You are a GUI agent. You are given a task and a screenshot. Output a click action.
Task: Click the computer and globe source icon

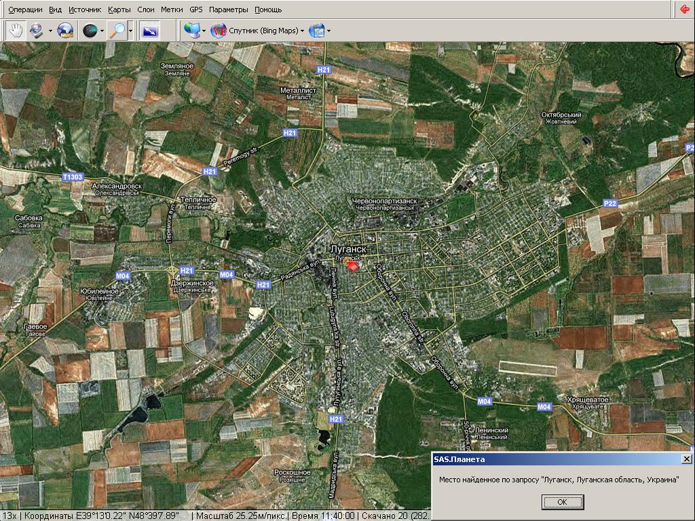pyautogui.click(x=191, y=31)
